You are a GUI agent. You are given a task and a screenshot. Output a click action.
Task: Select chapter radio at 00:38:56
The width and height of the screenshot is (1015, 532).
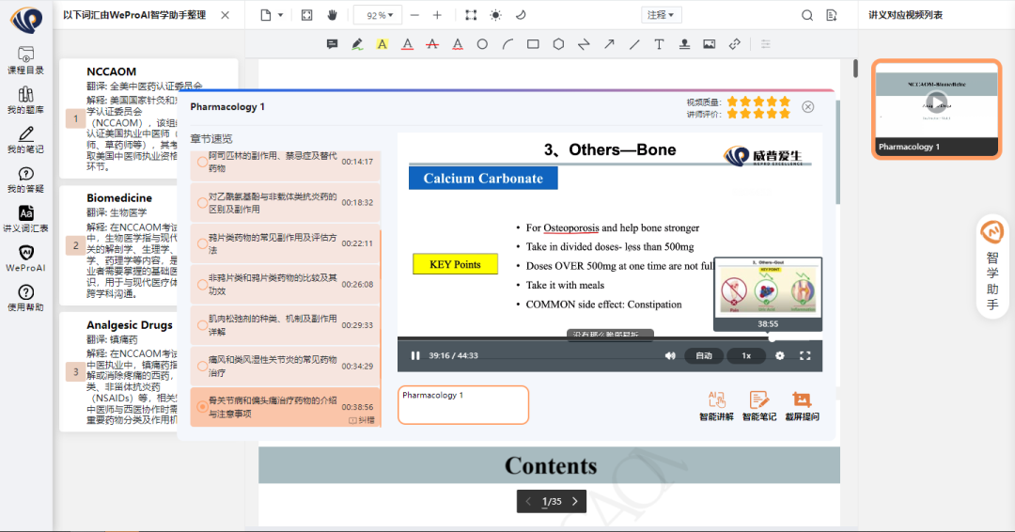(202, 407)
